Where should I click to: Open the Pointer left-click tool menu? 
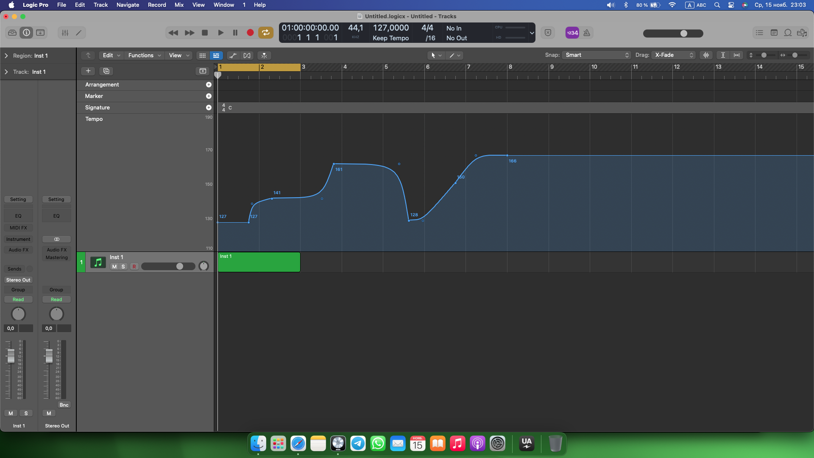tap(436, 56)
